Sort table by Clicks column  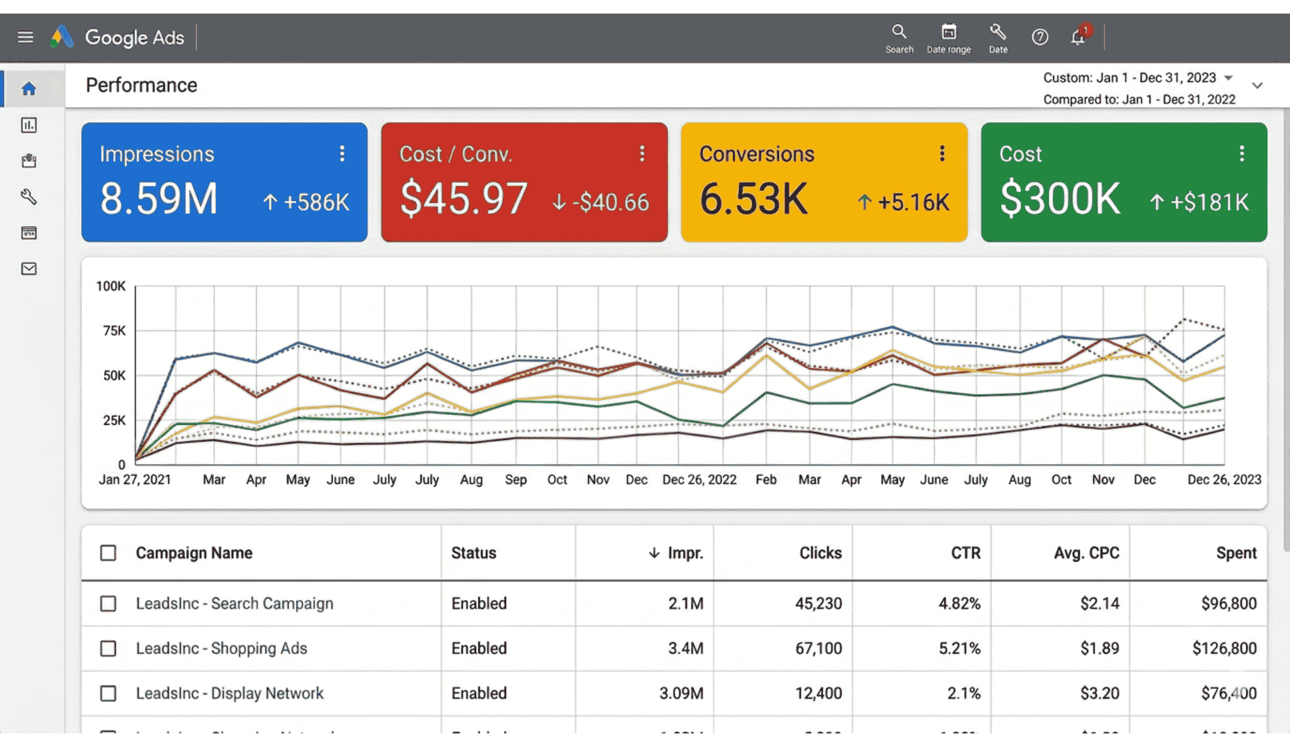(x=820, y=553)
